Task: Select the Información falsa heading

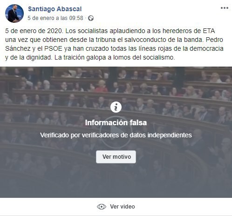Action: (116, 122)
